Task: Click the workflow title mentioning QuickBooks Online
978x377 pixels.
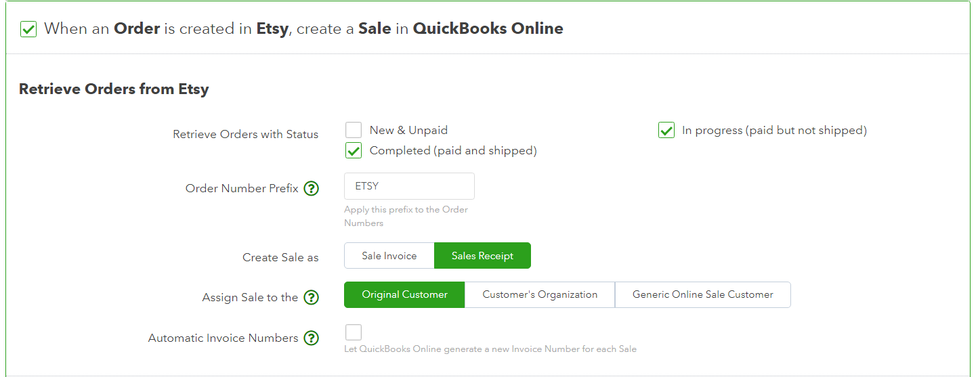Action: (303, 28)
